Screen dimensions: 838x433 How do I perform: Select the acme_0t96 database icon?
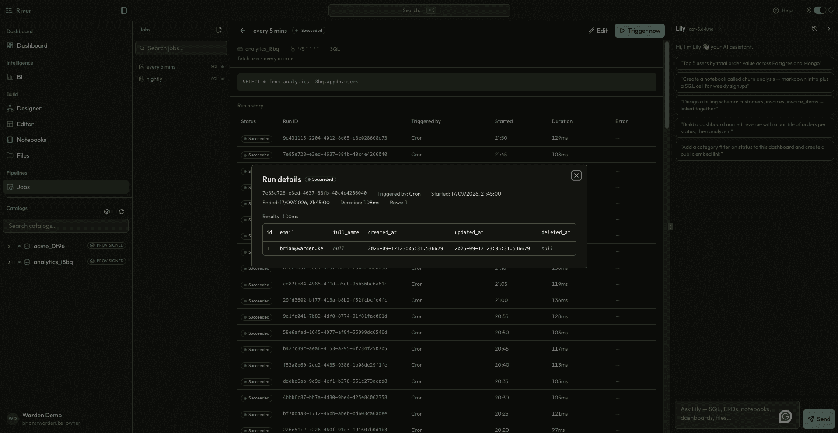(x=27, y=246)
